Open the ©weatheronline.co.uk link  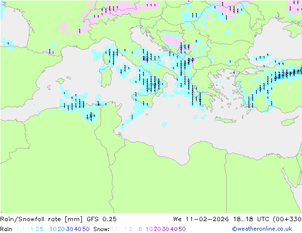[262, 229]
